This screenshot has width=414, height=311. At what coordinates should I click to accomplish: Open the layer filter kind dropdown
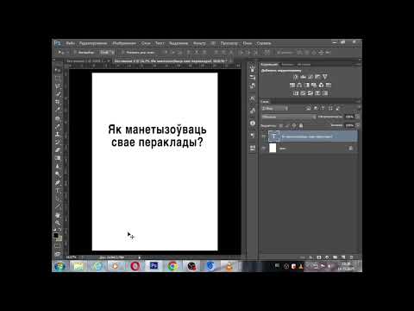pos(274,108)
